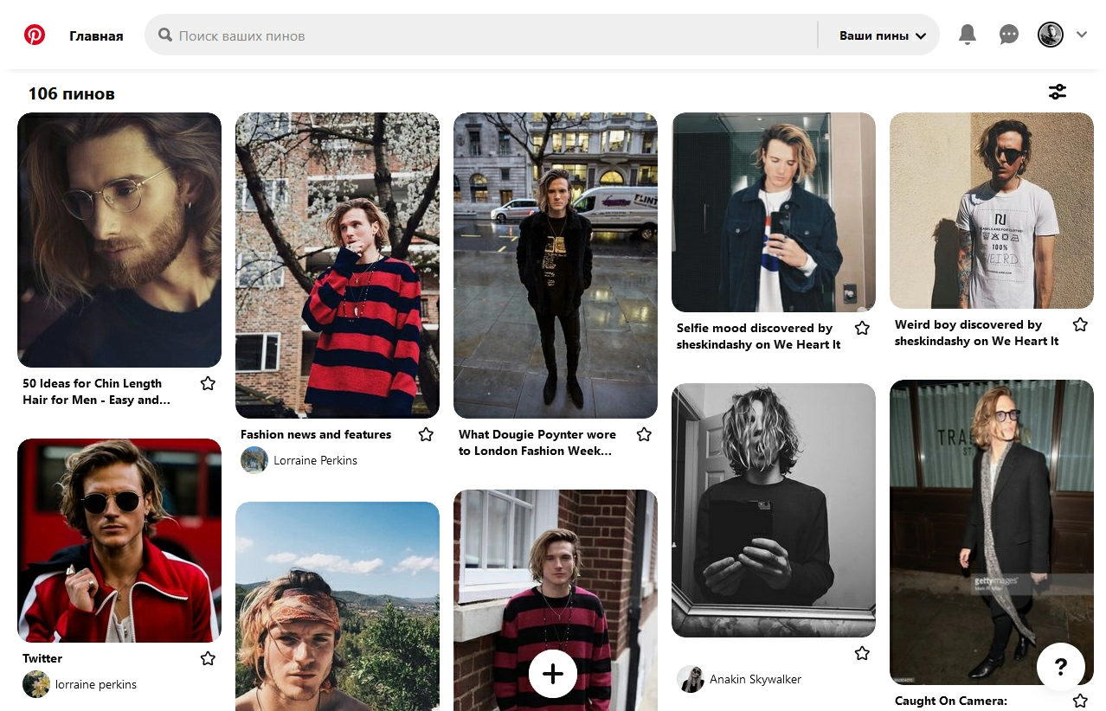The image size is (1106, 711).
Task: Star the "50 Ideas for Chin Length" pin
Action: point(208,383)
